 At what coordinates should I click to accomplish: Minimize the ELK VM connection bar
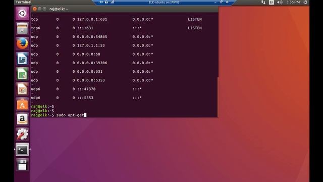(216, 2)
